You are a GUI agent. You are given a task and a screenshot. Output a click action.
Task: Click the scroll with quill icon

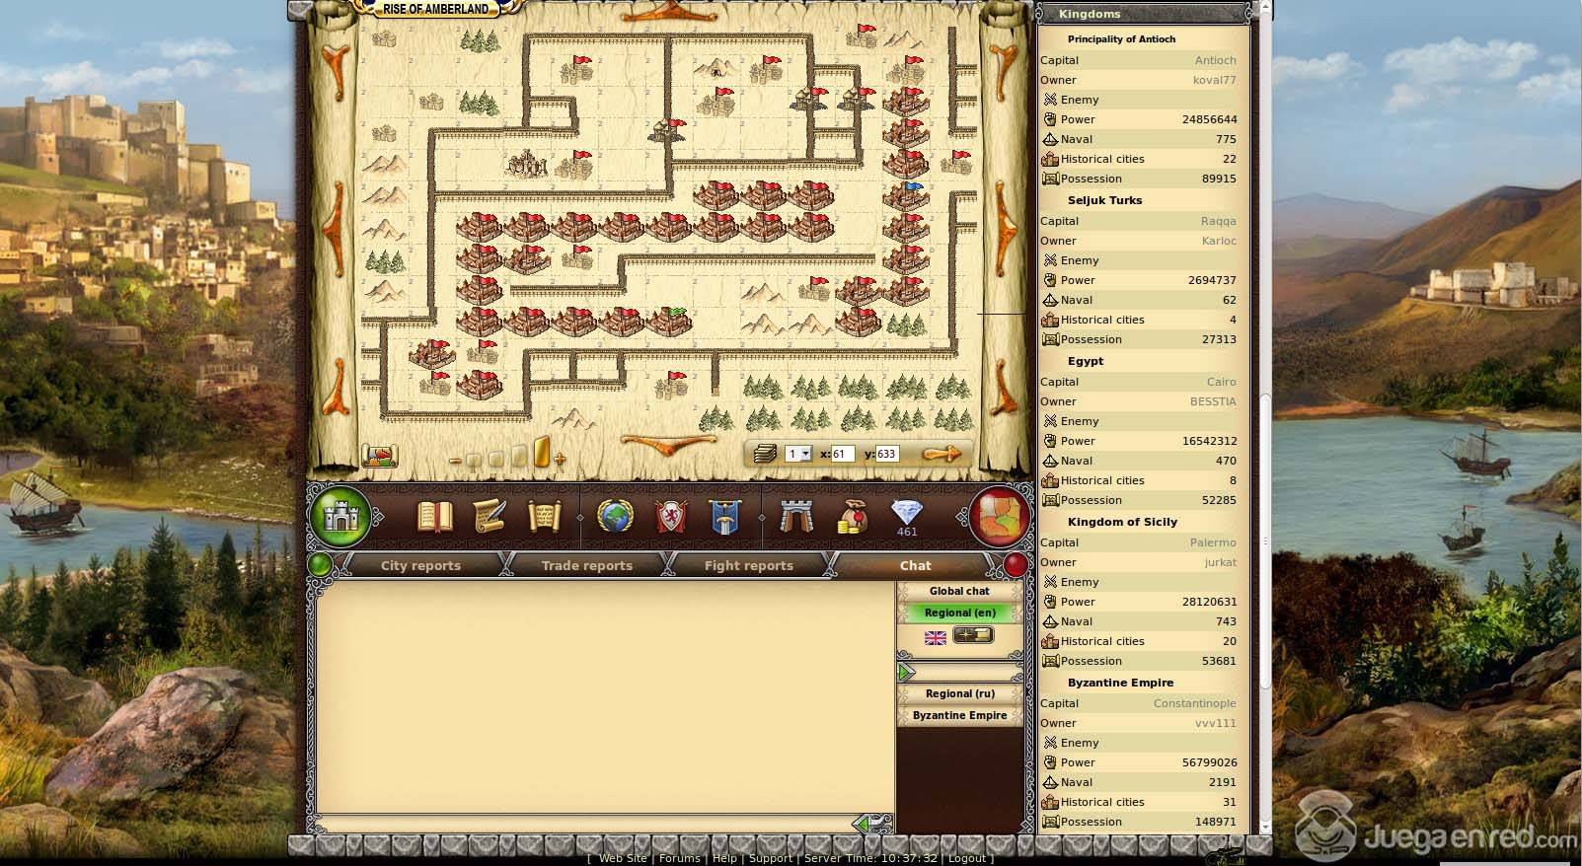point(490,516)
